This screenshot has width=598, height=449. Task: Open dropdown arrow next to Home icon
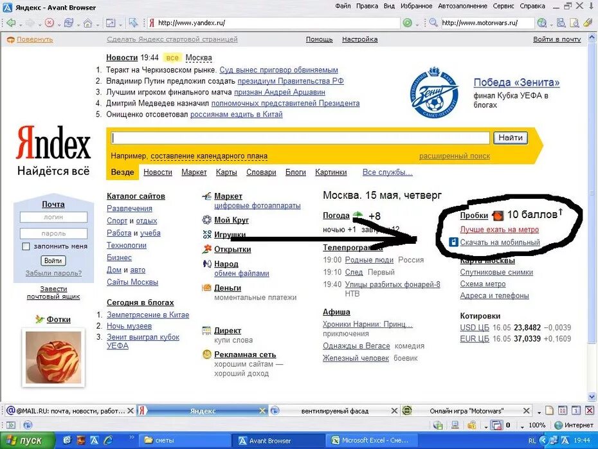(98, 25)
